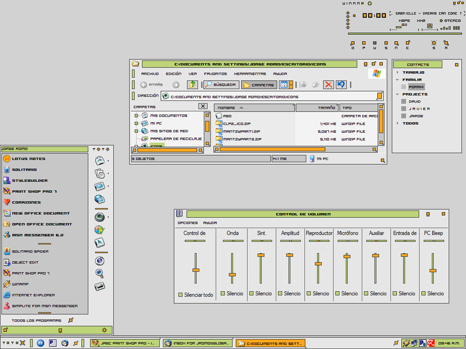
Task: Expand Mi PC in folder tree
Action: tap(136, 123)
